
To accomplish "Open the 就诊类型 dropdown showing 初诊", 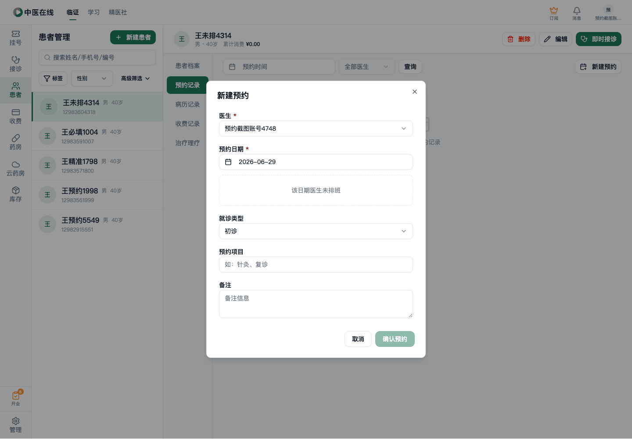I will click(x=316, y=231).
